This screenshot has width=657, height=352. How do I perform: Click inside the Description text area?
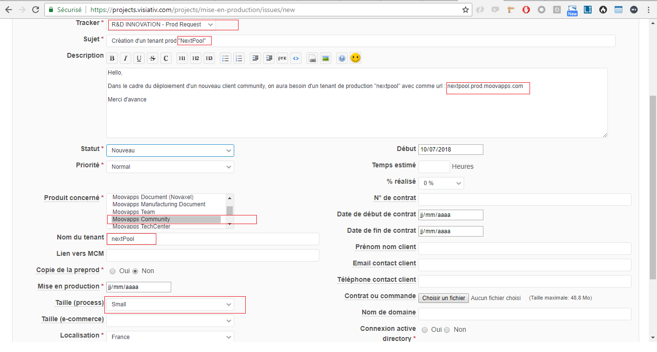tap(357, 103)
